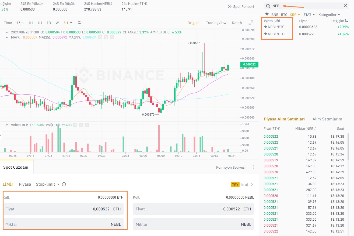Image resolution: width=354 pixels, height=236 pixels.
Task: Click the TRY ile al button
Action: tap(240, 184)
